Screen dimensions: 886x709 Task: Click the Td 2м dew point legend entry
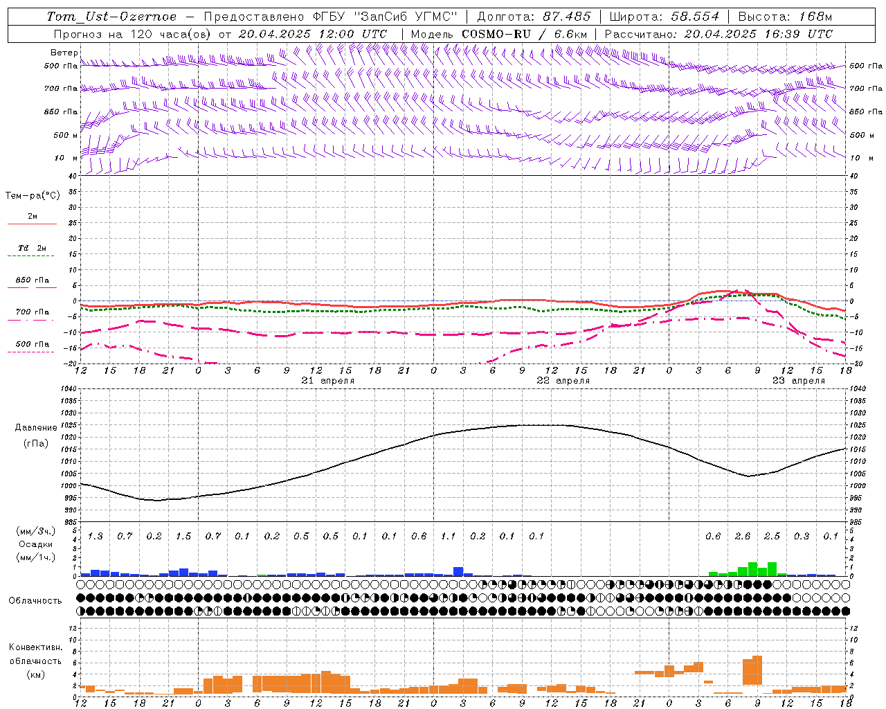[33, 248]
